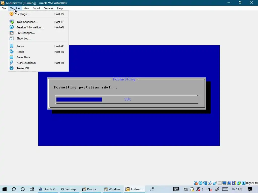Open the Windows Start menu
This screenshot has height=193, width=258.
5,189
